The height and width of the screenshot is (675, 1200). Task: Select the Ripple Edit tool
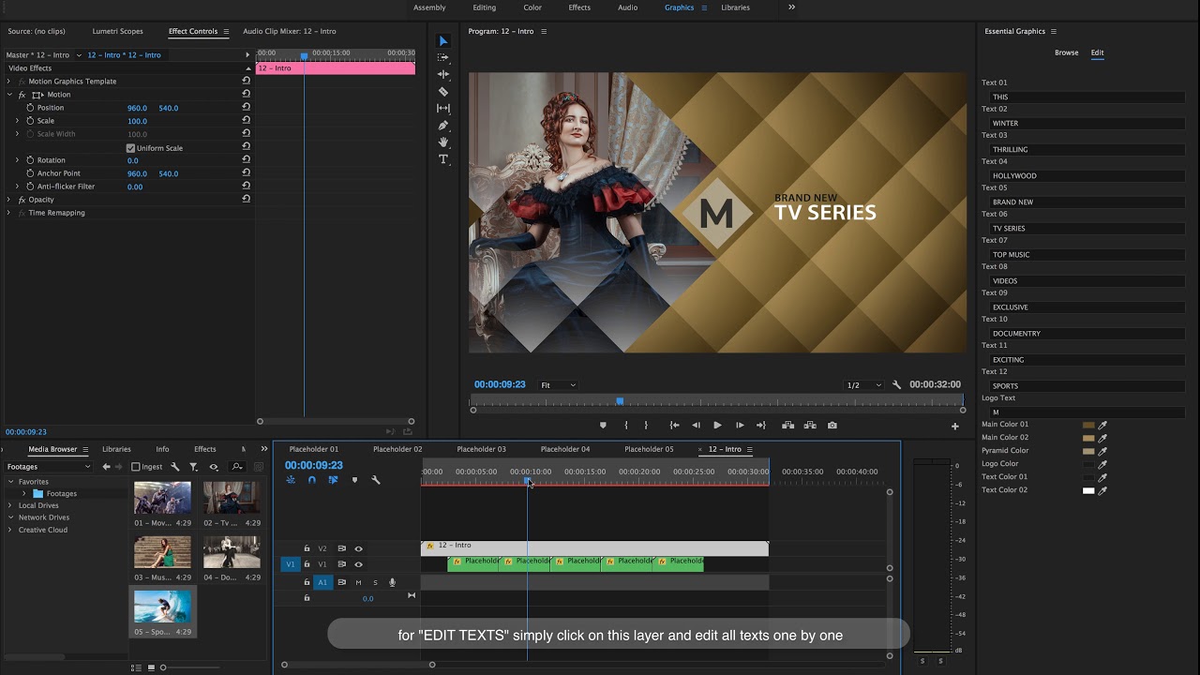(x=443, y=74)
